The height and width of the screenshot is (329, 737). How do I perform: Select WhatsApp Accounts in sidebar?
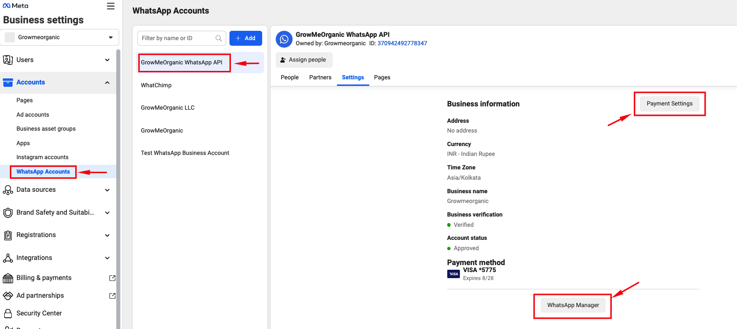[x=43, y=172]
